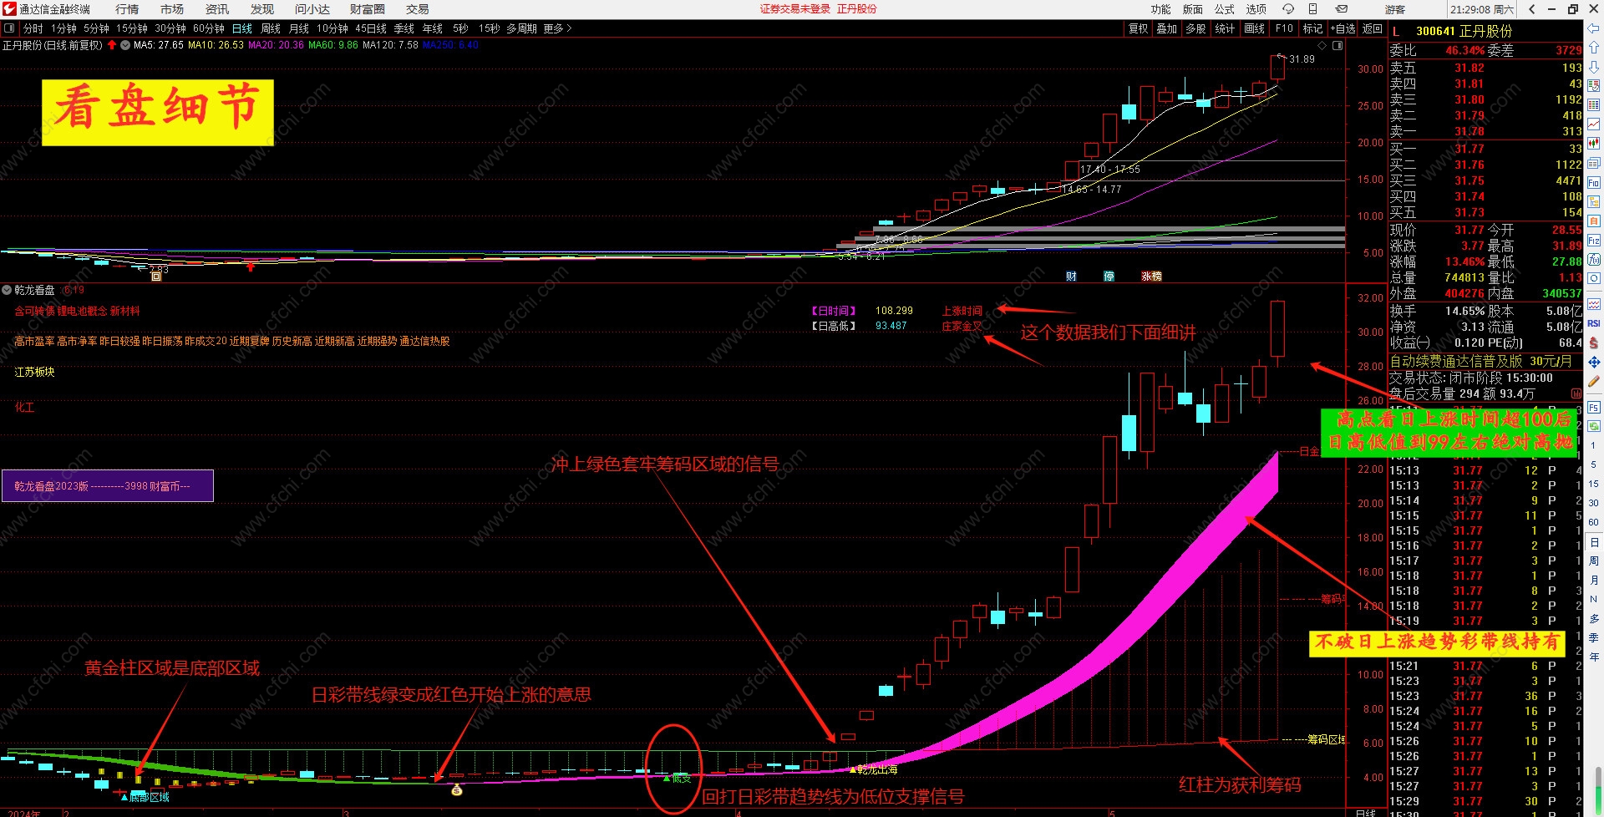The height and width of the screenshot is (817, 1604).
Task: Open the 问小达 menu
Action: tap(312, 9)
